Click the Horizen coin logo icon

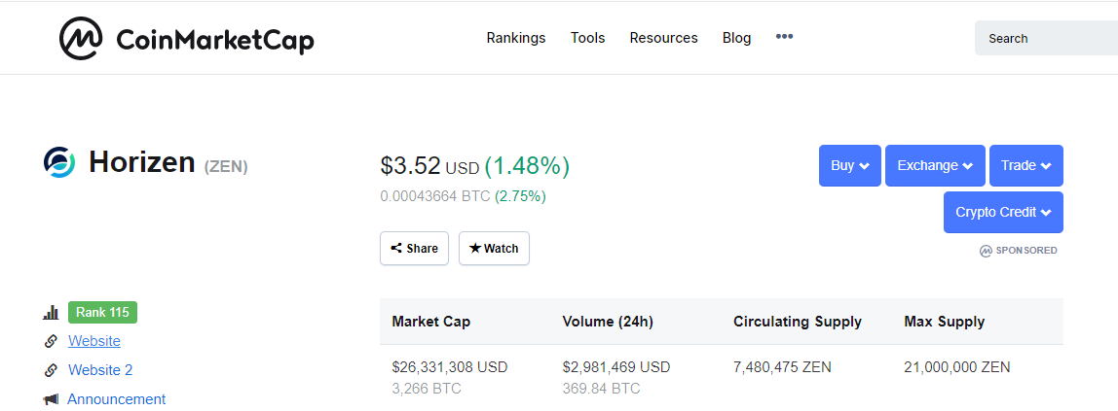(x=59, y=162)
